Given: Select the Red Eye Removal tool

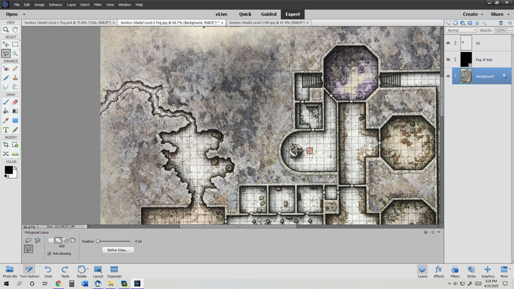Looking at the screenshot, I should coord(6,69).
